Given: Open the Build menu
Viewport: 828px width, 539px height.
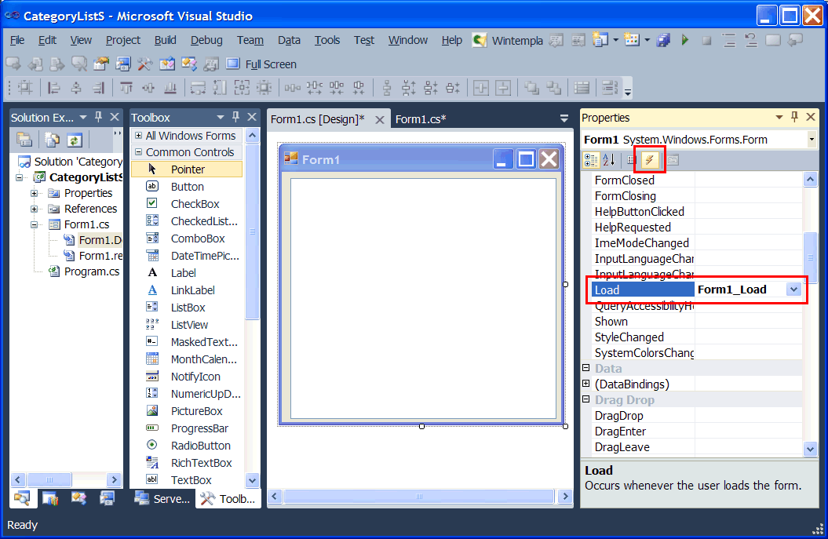Looking at the screenshot, I should pyautogui.click(x=166, y=40).
